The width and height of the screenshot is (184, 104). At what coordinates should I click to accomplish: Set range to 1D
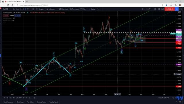pyautogui.click(x=5, y=98)
